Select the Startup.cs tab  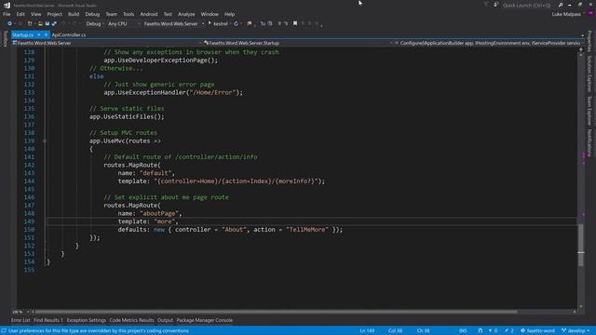(22, 35)
